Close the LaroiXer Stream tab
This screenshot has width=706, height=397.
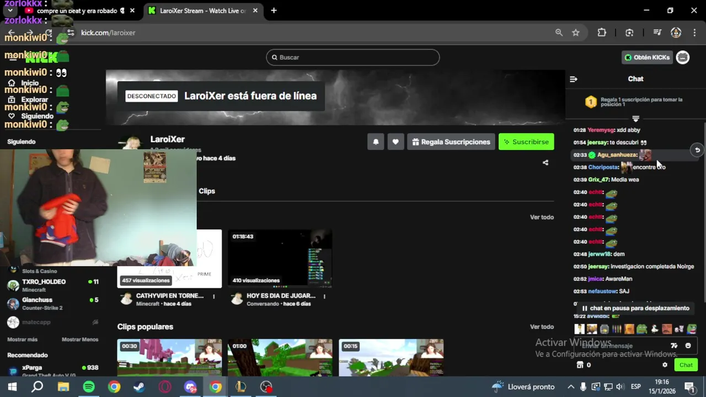(255, 10)
